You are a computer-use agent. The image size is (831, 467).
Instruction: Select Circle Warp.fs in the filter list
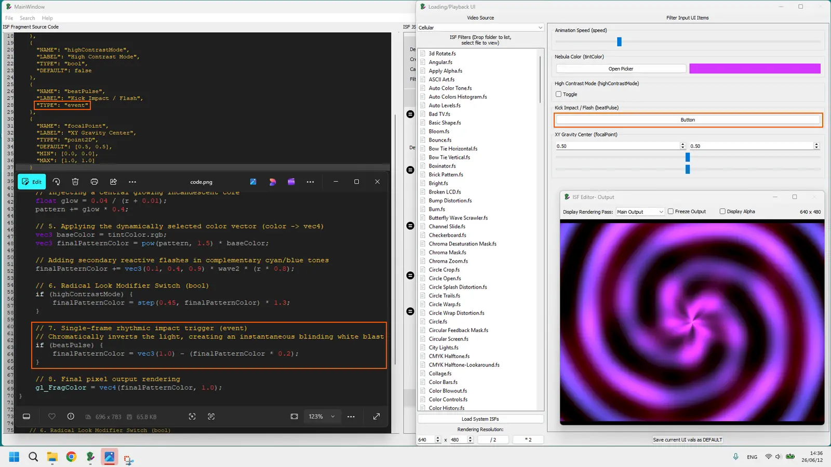coord(445,305)
